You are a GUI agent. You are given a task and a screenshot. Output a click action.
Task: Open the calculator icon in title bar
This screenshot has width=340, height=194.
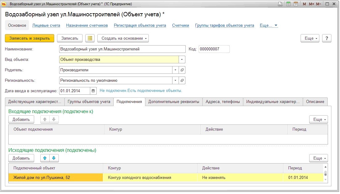(x=288, y=4)
